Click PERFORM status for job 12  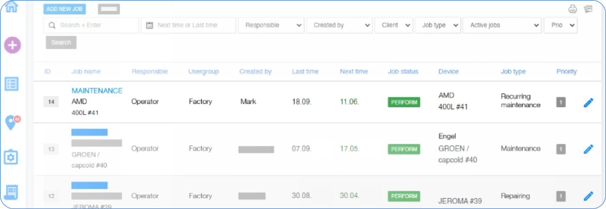tap(403, 196)
